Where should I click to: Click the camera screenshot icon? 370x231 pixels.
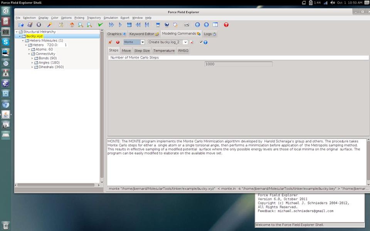click(x=186, y=25)
